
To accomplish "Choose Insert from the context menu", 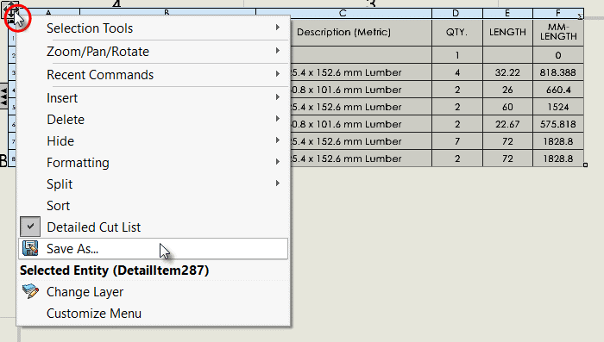I will (x=154, y=98).
